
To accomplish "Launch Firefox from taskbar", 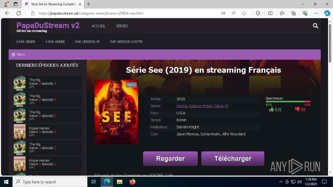I will [x=132, y=182].
